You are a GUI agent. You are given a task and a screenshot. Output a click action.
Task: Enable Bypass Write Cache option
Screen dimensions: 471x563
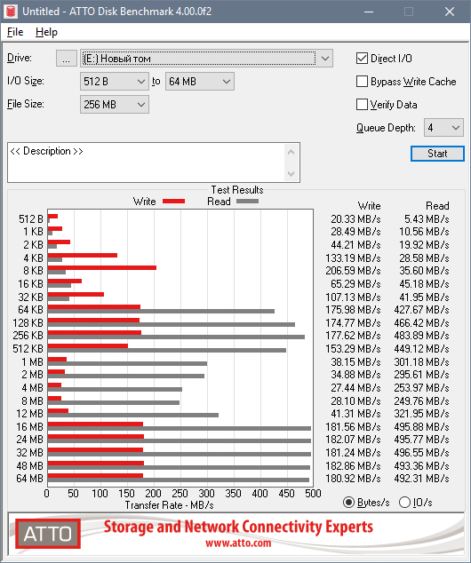click(x=362, y=82)
